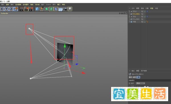Open Object Manager 文件 menu

click(133, 8)
